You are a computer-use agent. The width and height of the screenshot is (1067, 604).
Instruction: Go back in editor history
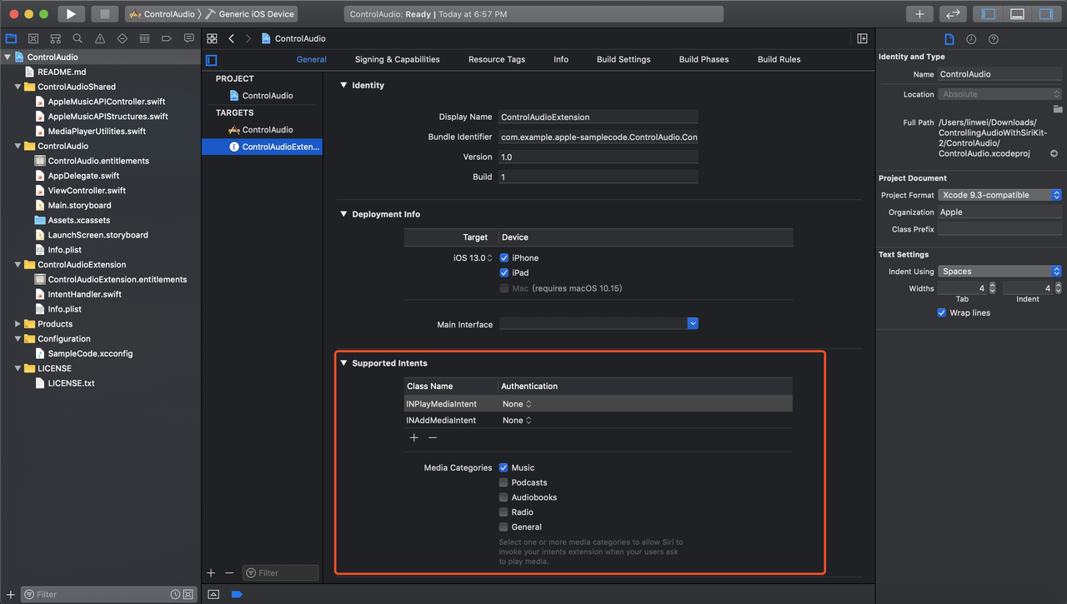(x=232, y=38)
